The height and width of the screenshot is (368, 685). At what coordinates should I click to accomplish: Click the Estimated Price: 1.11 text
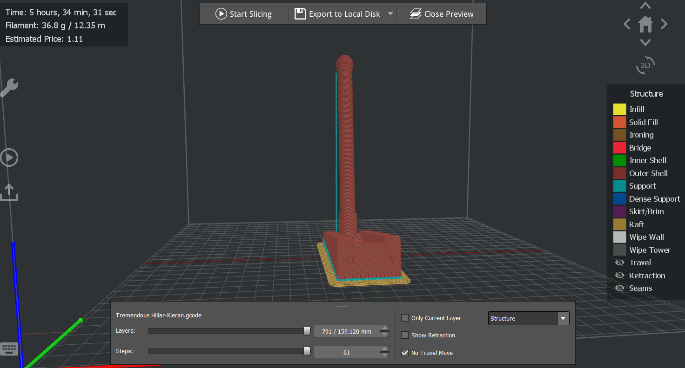44,39
